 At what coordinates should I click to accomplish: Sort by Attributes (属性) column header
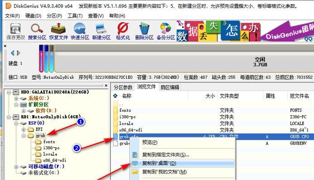[x=271, y=96]
